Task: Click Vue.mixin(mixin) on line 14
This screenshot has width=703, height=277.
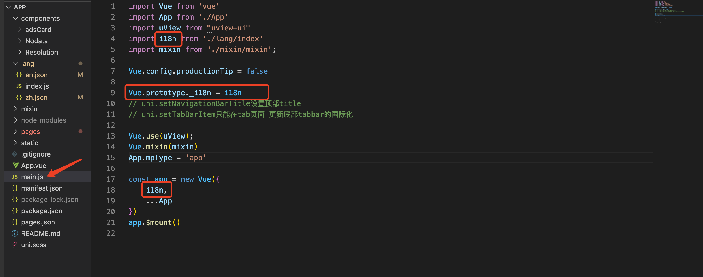Action: [x=163, y=147]
